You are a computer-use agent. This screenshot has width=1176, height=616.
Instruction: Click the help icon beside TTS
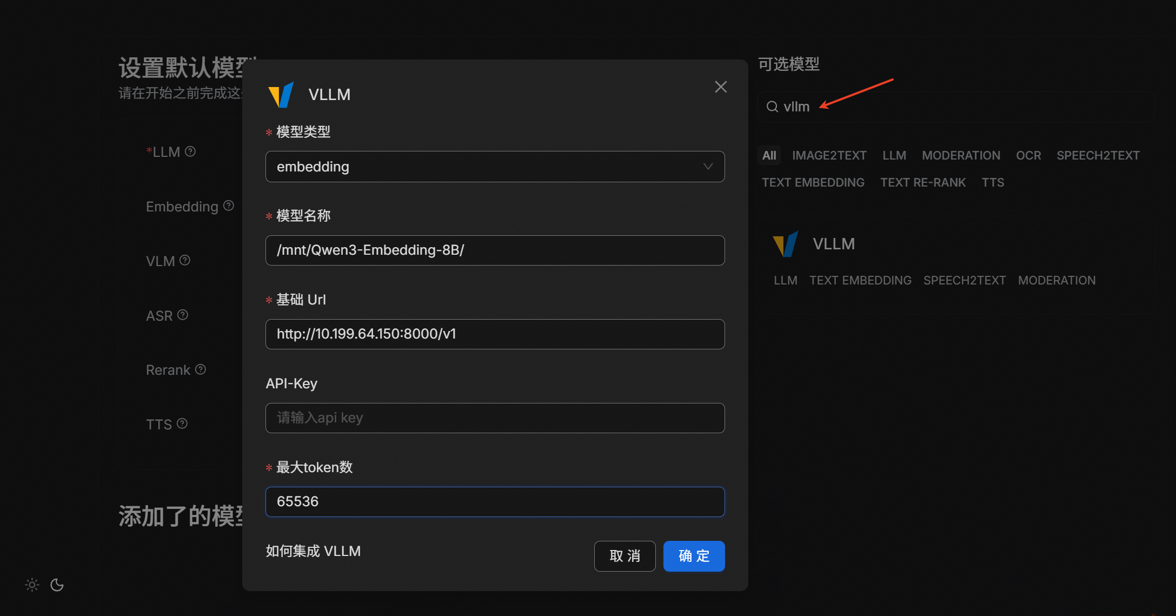click(x=182, y=423)
